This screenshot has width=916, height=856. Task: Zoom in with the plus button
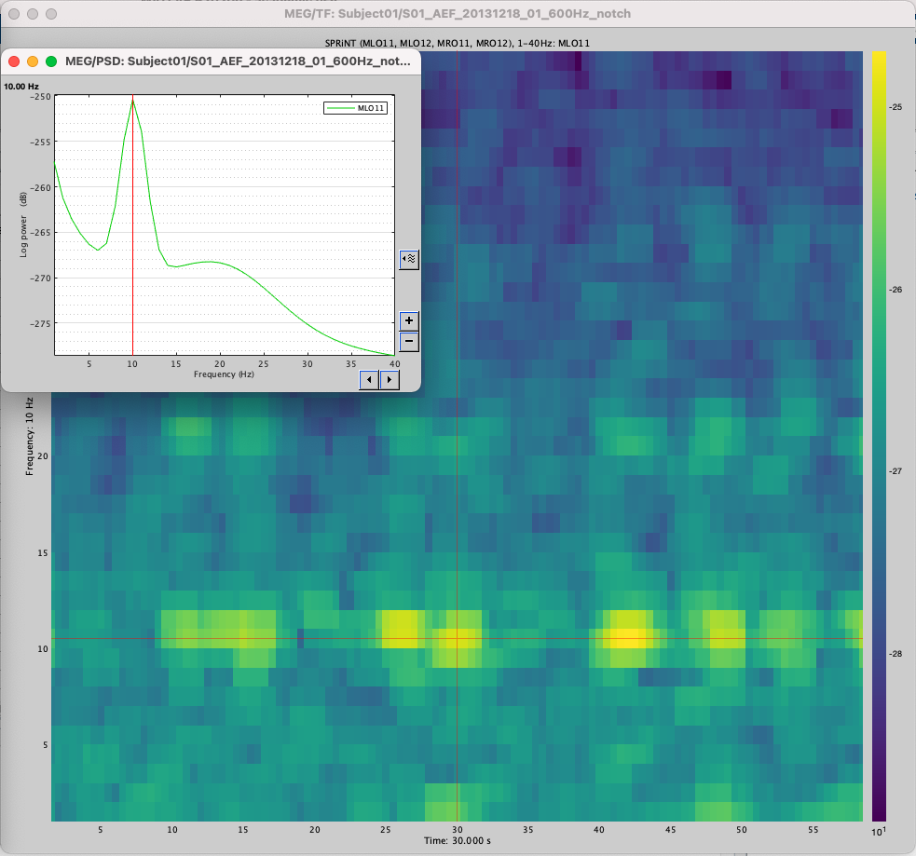pos(408,320)
